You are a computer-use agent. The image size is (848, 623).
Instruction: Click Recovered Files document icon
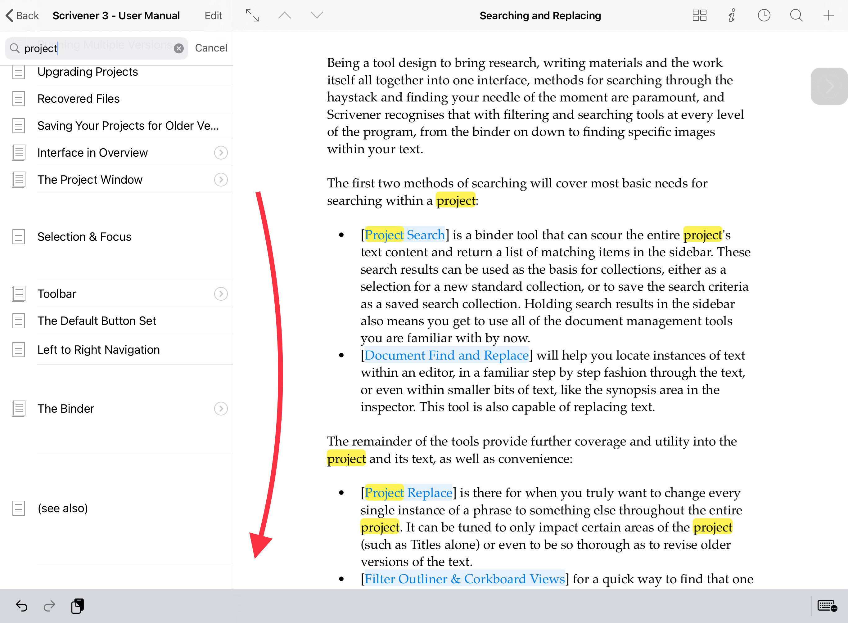point(19,98)
